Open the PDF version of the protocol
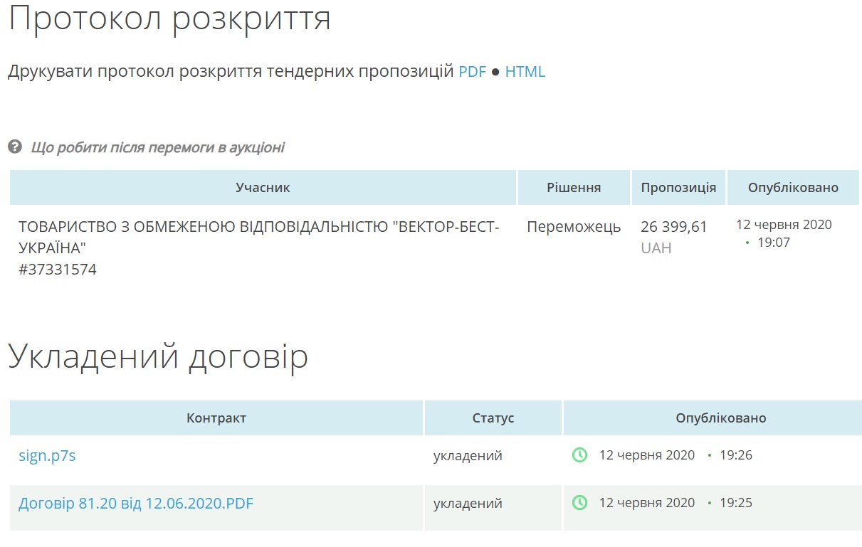Image resolution: width=862 pixels, height=547 pixels. coord(472,72)
